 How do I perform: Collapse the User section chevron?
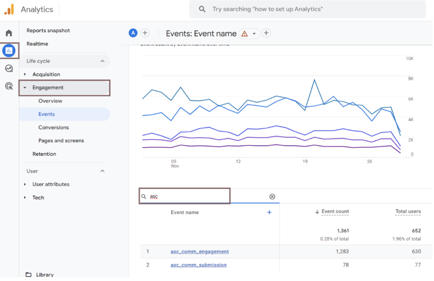pos(103,171)
